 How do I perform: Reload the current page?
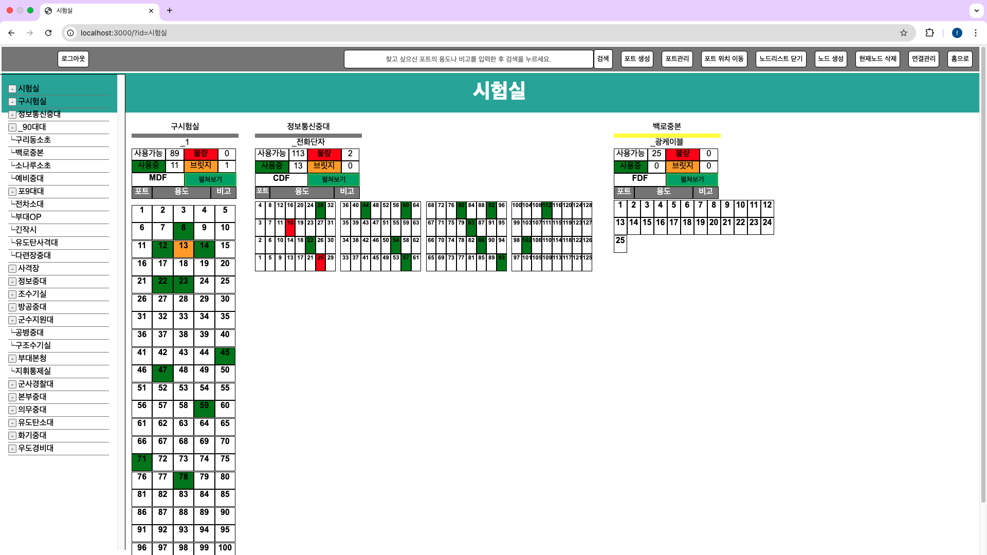tap(48, 33)
